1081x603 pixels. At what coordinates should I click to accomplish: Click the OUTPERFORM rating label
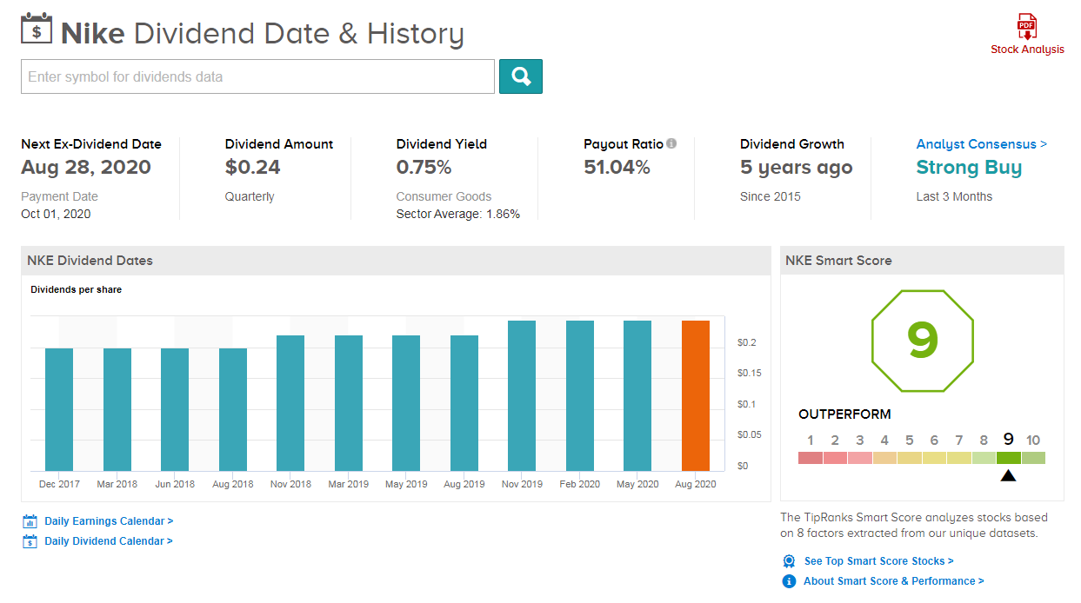tap(844, 414)
